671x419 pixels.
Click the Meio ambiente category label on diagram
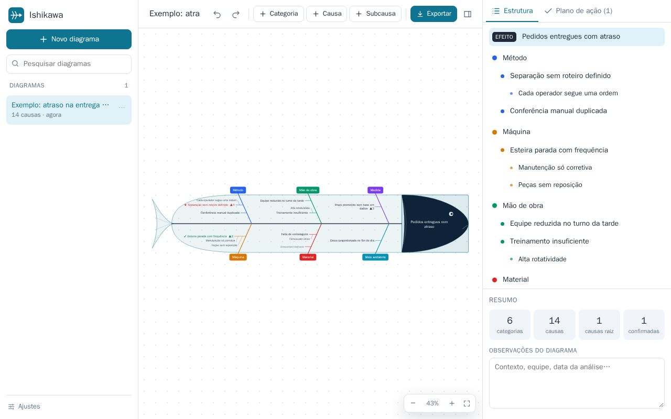tap(375, 257)
